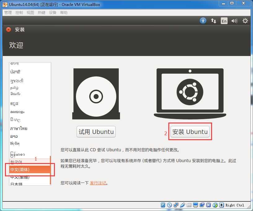Click the language list scrollbar
Screen dimensions: 253x211
coord(51,170)
